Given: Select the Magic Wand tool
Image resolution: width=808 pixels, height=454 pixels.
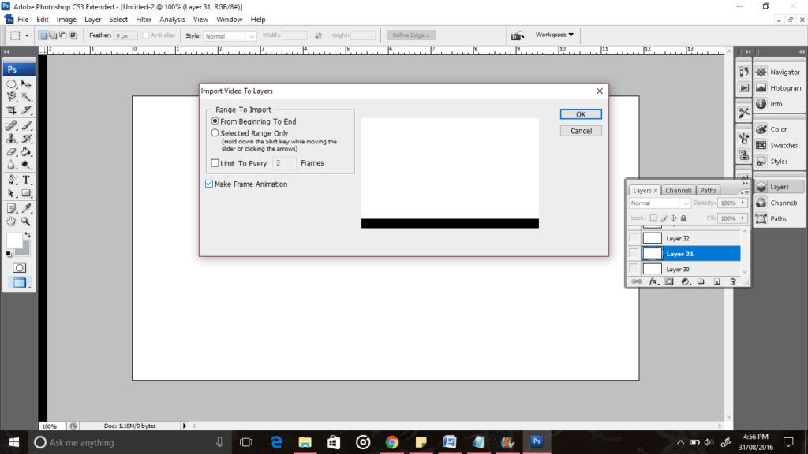Looking at the screenshot, I should click(26, 97).
